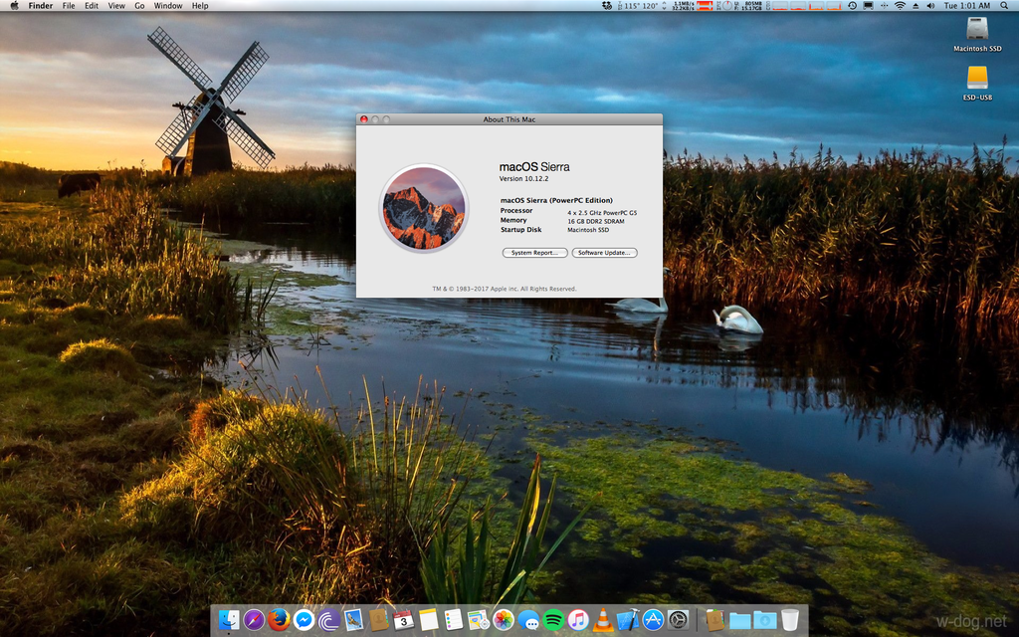The width and height of the screenshot is (1019, 637).
Task: Click the Tue 1:01 AM clock
Action: pos(967,6)
